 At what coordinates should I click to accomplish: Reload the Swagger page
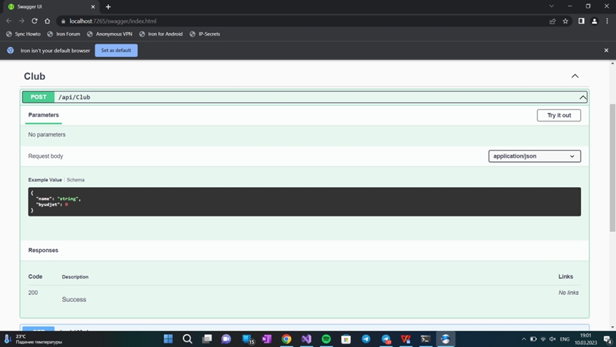[34, 21]
